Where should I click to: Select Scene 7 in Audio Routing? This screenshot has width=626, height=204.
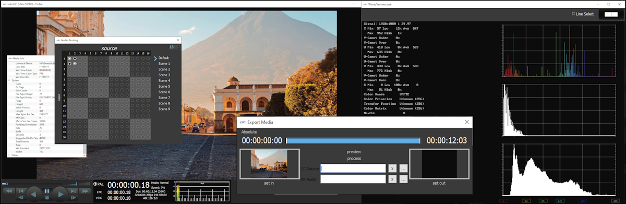164,98
